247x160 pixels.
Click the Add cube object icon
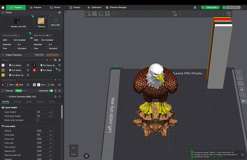[x=88, y=14]
